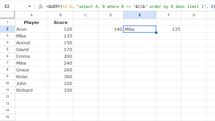Open the Name box dropdown arrow
This screenshot has width=215, height=121.
click(x=29, y=6)
